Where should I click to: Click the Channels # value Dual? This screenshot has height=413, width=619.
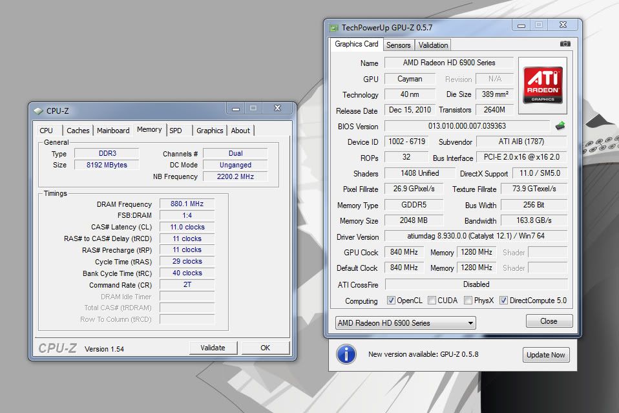(235, 153)
